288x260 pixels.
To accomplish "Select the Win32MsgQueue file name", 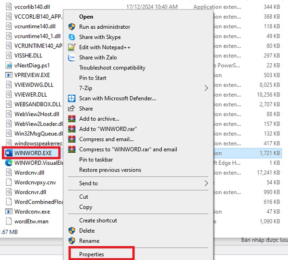I will (38, 134).
